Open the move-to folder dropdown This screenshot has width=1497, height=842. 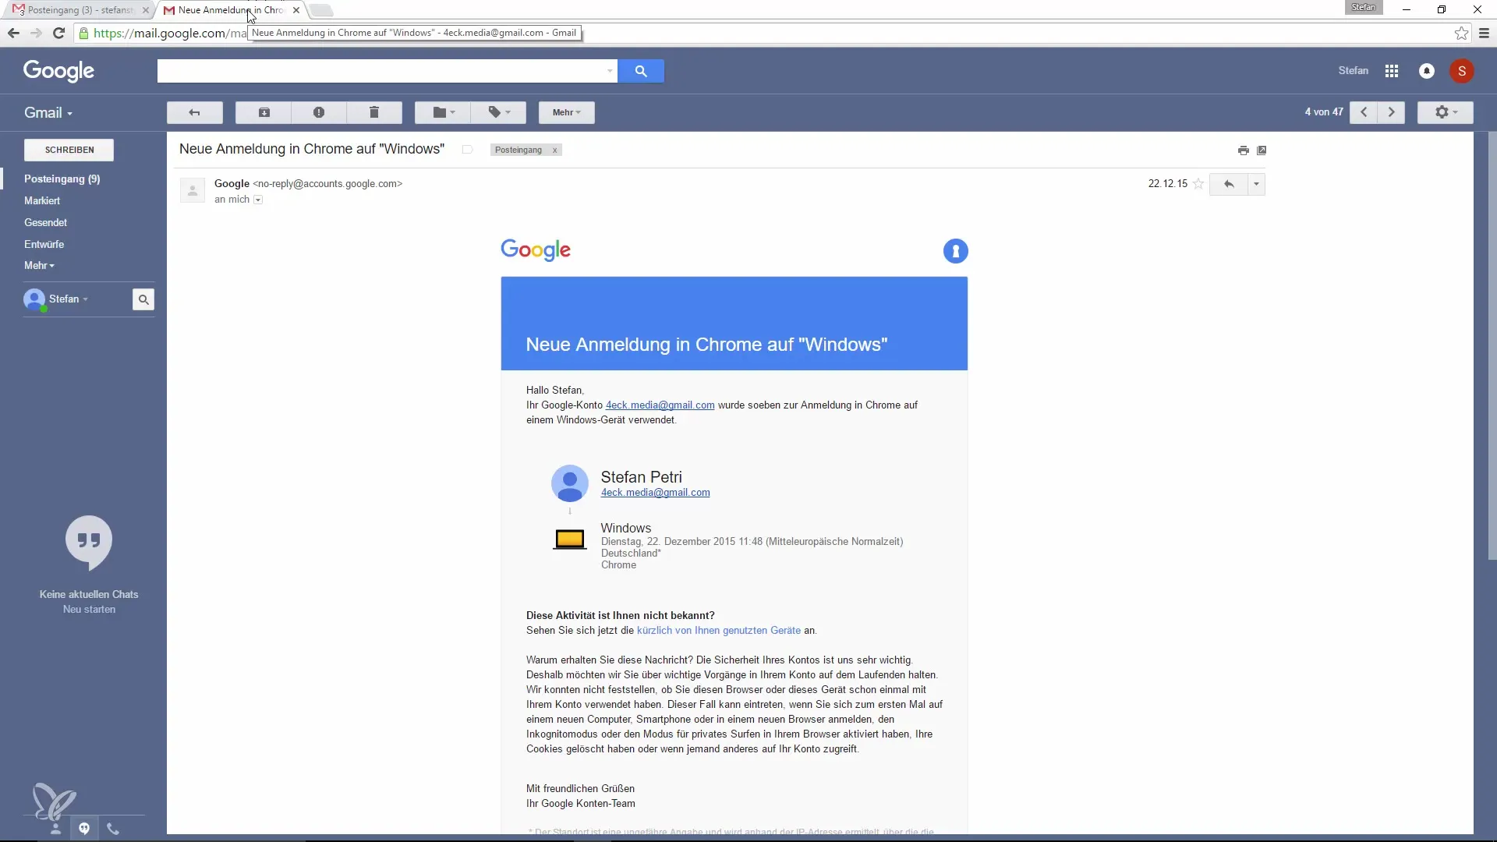tap(443, 113)
